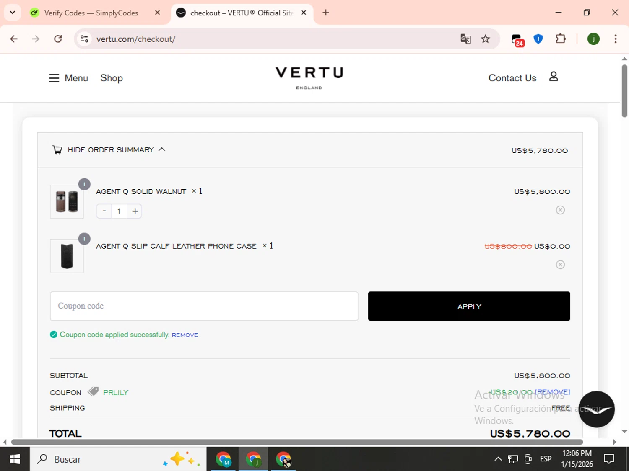Click the shopping cart icon in order summary
The width and height of the screenshot is (629, 471).
57,150
